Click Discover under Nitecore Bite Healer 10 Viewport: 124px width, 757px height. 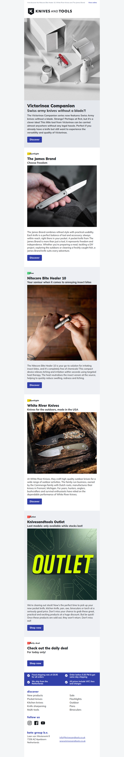(34, 385)
